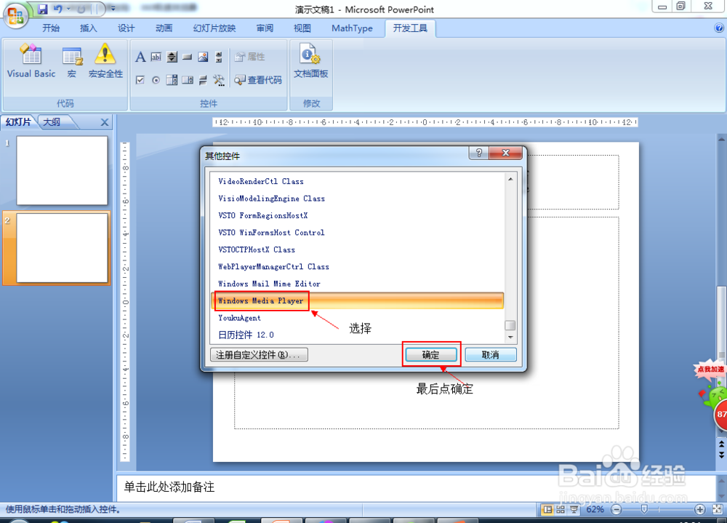
Task: Select VSTO WinFormsHost Control in list
Action: (358, 233)
